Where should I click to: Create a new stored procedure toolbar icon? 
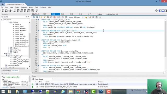pos(25,10)
